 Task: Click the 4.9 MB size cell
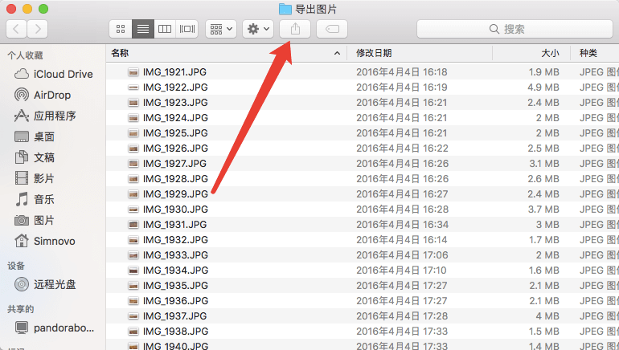point(543,87)
